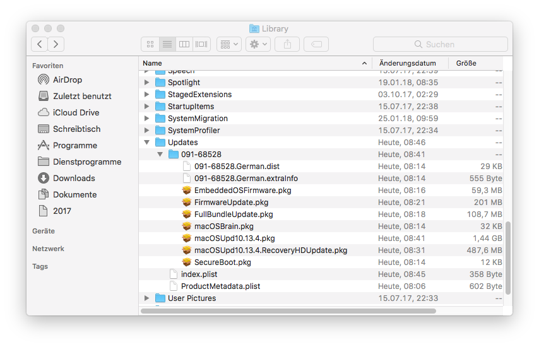Click the Library title folder icon

coord(254,28)
